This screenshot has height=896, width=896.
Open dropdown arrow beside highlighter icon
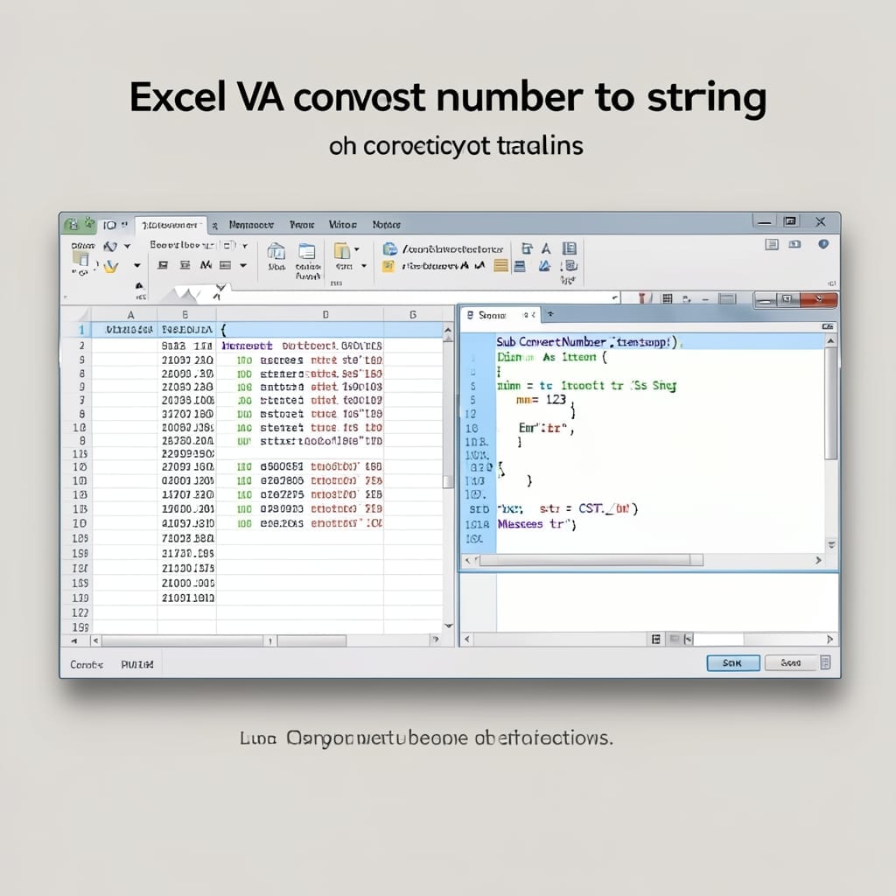click(137, 266)
